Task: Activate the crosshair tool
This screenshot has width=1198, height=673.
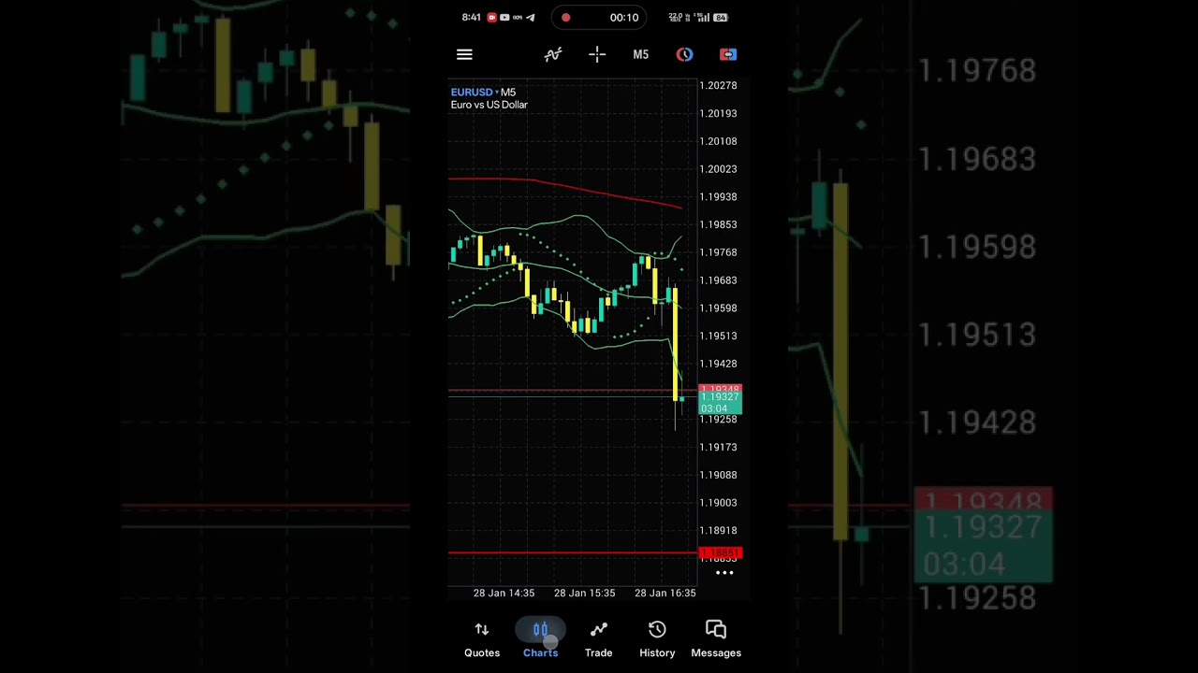Action: point(597,54)
